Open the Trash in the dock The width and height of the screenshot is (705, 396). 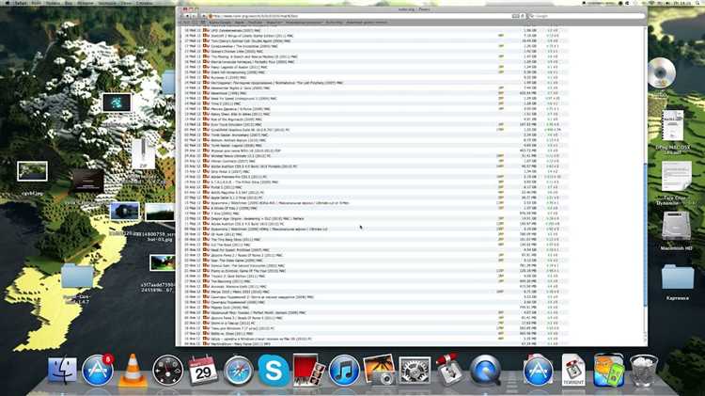click(x=643, y=371)
